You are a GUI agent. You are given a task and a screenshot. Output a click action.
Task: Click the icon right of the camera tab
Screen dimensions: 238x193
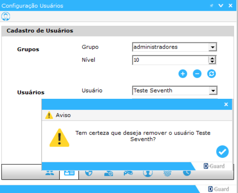pyautogui.click(x=128, y=173)
